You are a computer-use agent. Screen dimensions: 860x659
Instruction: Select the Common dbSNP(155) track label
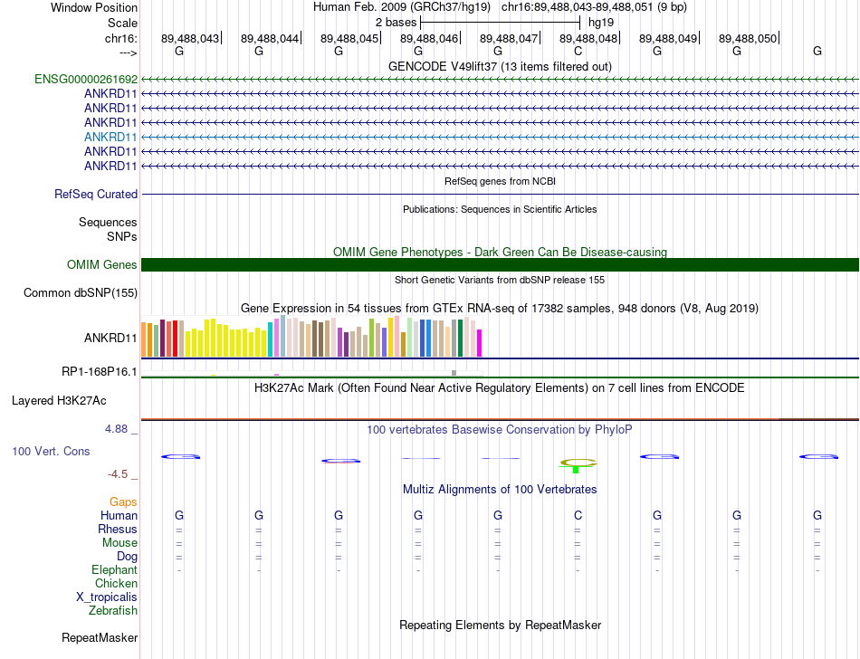pos(81,292)
